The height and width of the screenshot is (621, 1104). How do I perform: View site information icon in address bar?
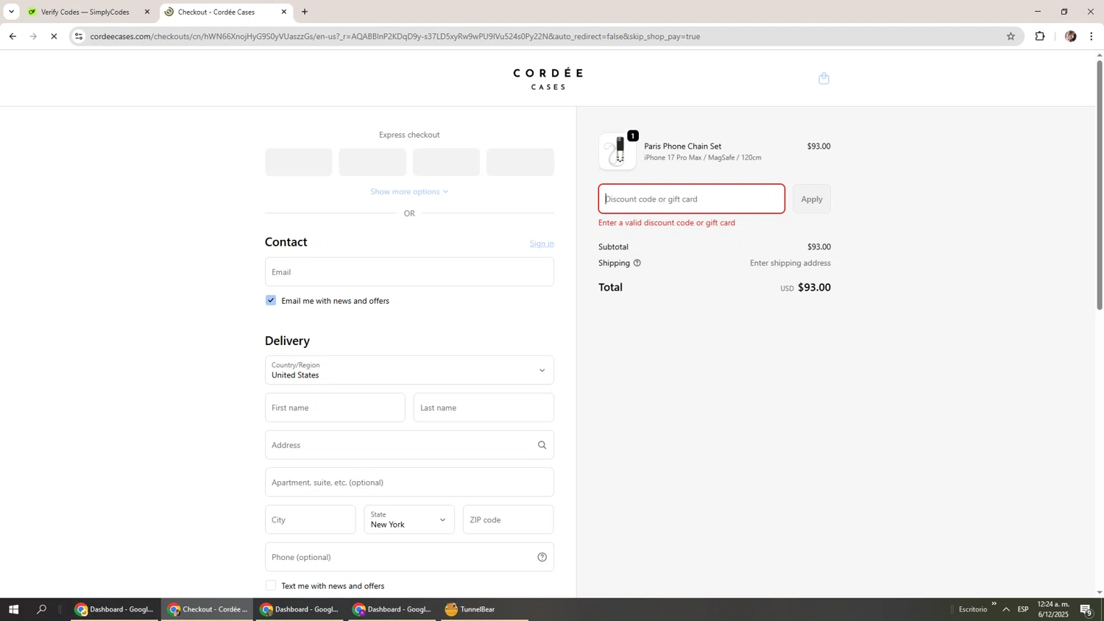[x=79, y=36]
